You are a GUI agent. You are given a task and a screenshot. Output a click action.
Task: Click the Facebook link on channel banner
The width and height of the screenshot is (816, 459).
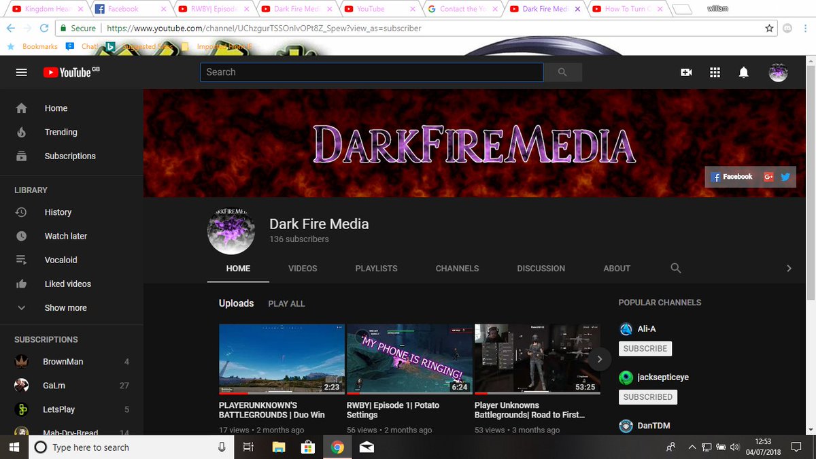tap(732, 177)
